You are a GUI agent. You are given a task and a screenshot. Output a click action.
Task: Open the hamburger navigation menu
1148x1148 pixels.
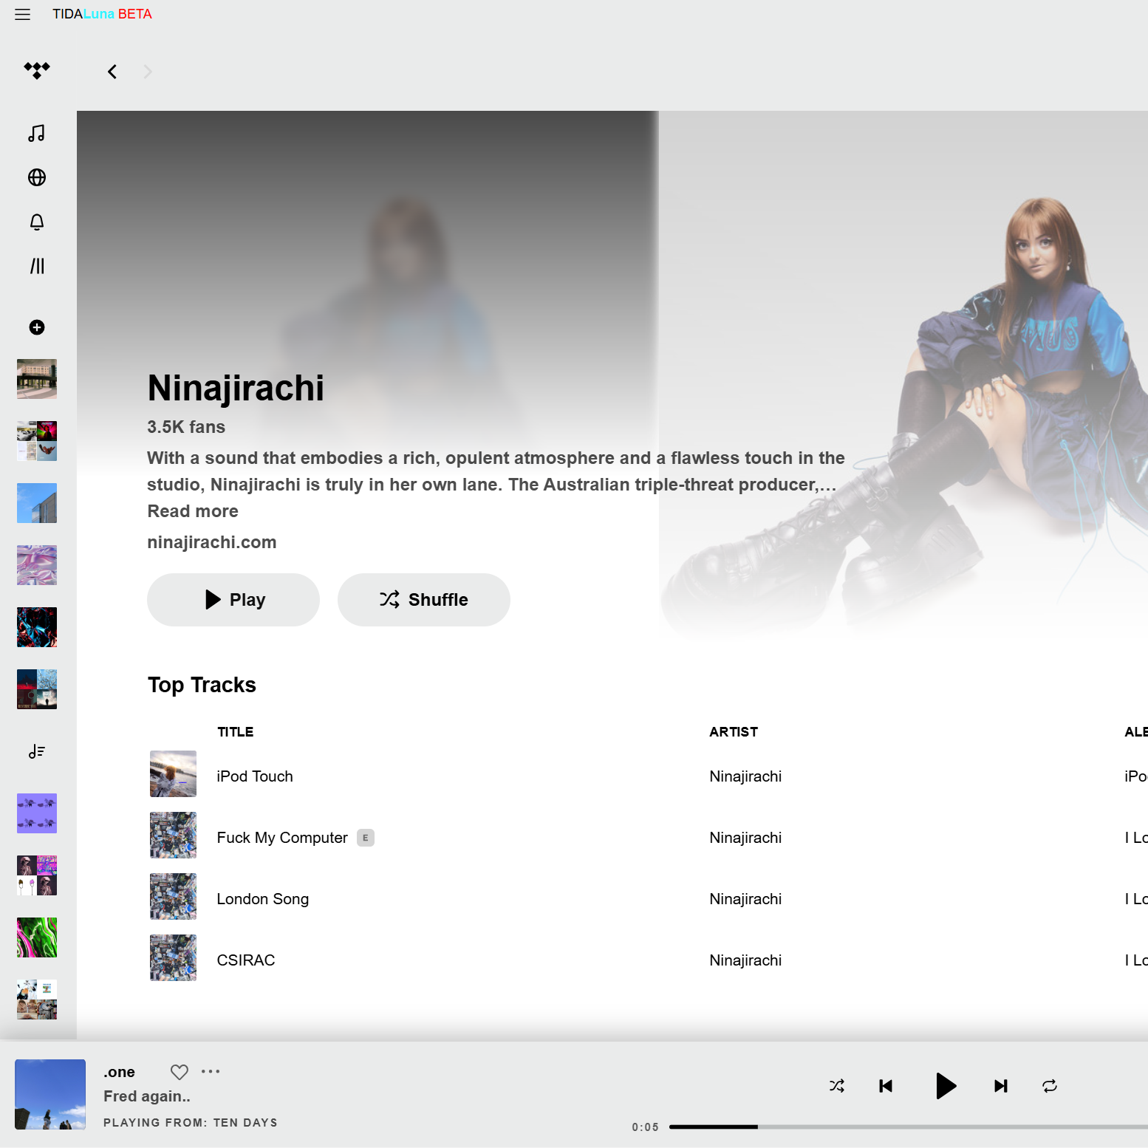(x=22, y=14)
